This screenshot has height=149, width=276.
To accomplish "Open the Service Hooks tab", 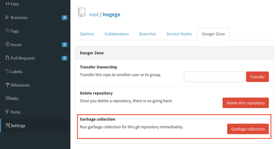I will (x=179, y=34).
